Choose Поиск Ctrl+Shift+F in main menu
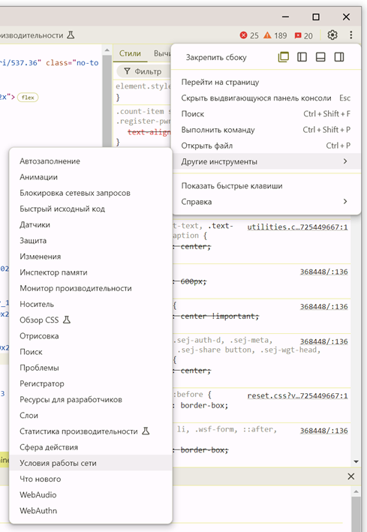367x532 pixels. click(266, 114)
